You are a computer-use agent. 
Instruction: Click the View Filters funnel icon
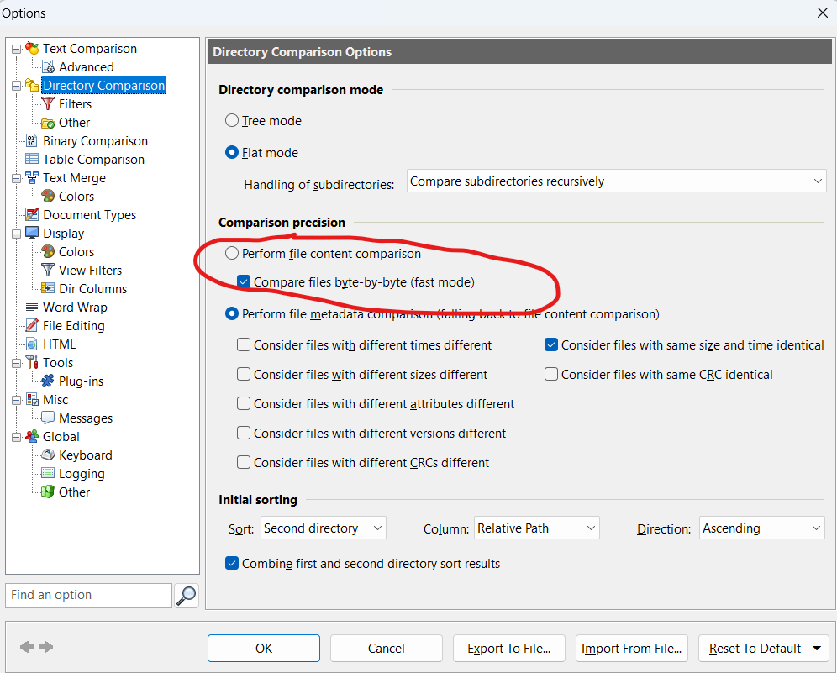[48, 270]
